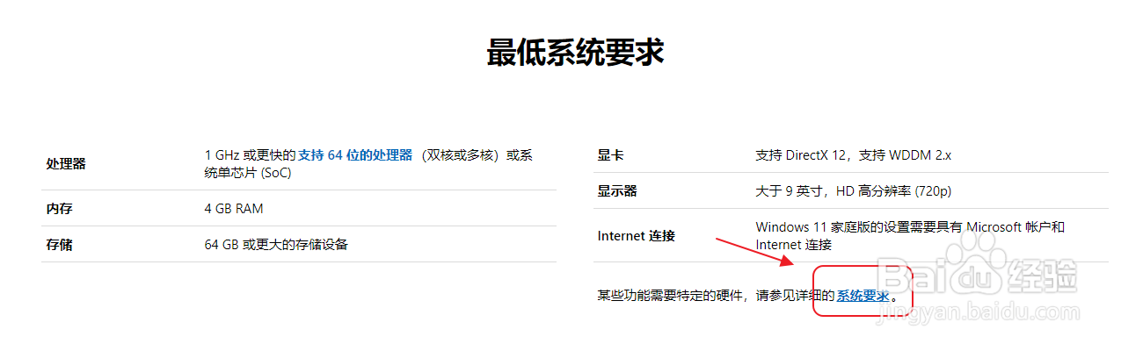The width and height of the screenshot is (1143, 351).
Task: Open the 支持 64 位的处理器 link
Action: [355, 155]
